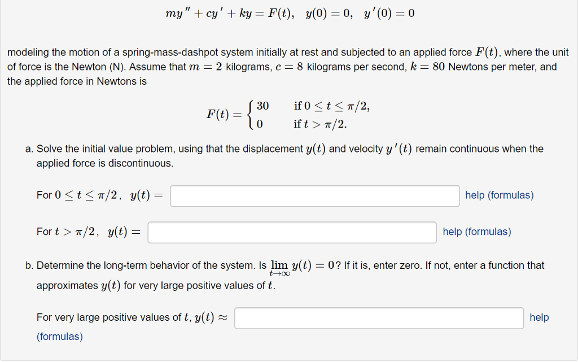Select the help link for the large-t approximation
This screenshot has height=362, width=578.
click(539, 317)
